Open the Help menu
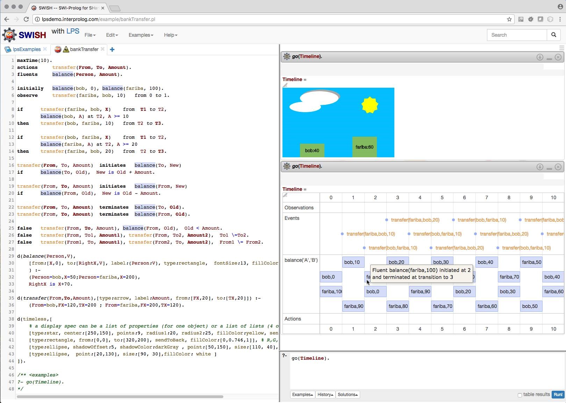 tap(171, 35)
